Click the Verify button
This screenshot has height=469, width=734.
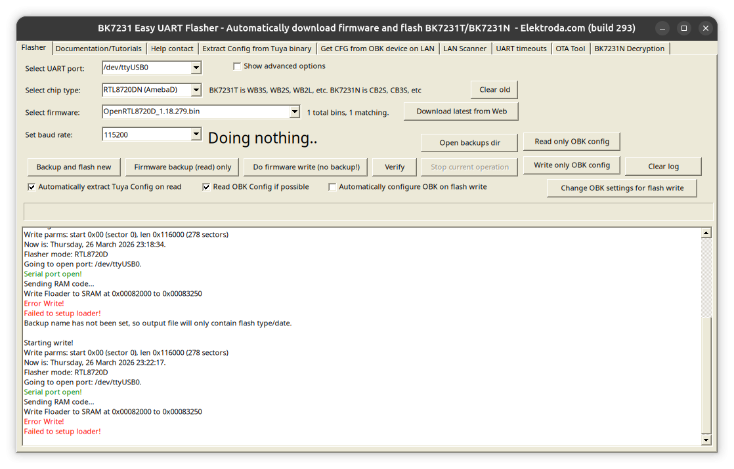click(x=395, y=167)
